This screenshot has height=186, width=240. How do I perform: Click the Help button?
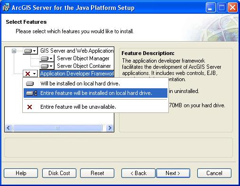(x=21, y=173)
